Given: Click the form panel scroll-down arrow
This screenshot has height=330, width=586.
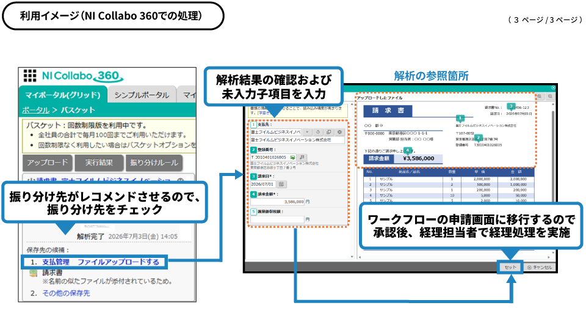Looking at the screenshot, I should (352, 257).
